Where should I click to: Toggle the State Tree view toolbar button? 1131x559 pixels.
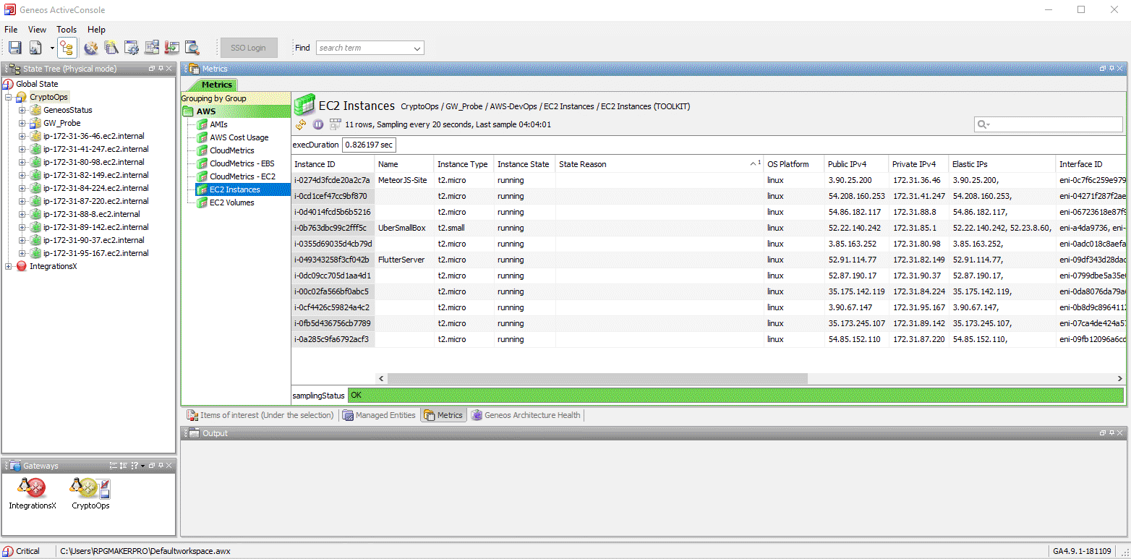[x=67, y=48]
